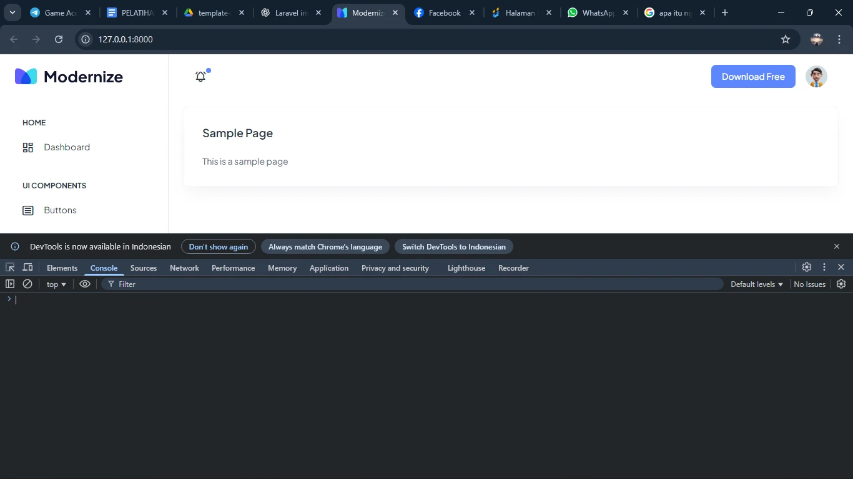The height and width of the screenshot is (479, 853).
Task: Switch to the Elements tab in DevTools
Action: tap(62, 268)
